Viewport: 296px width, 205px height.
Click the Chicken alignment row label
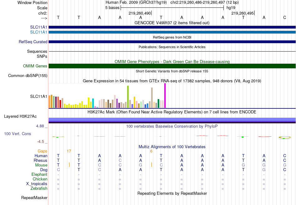coord(40,179)
